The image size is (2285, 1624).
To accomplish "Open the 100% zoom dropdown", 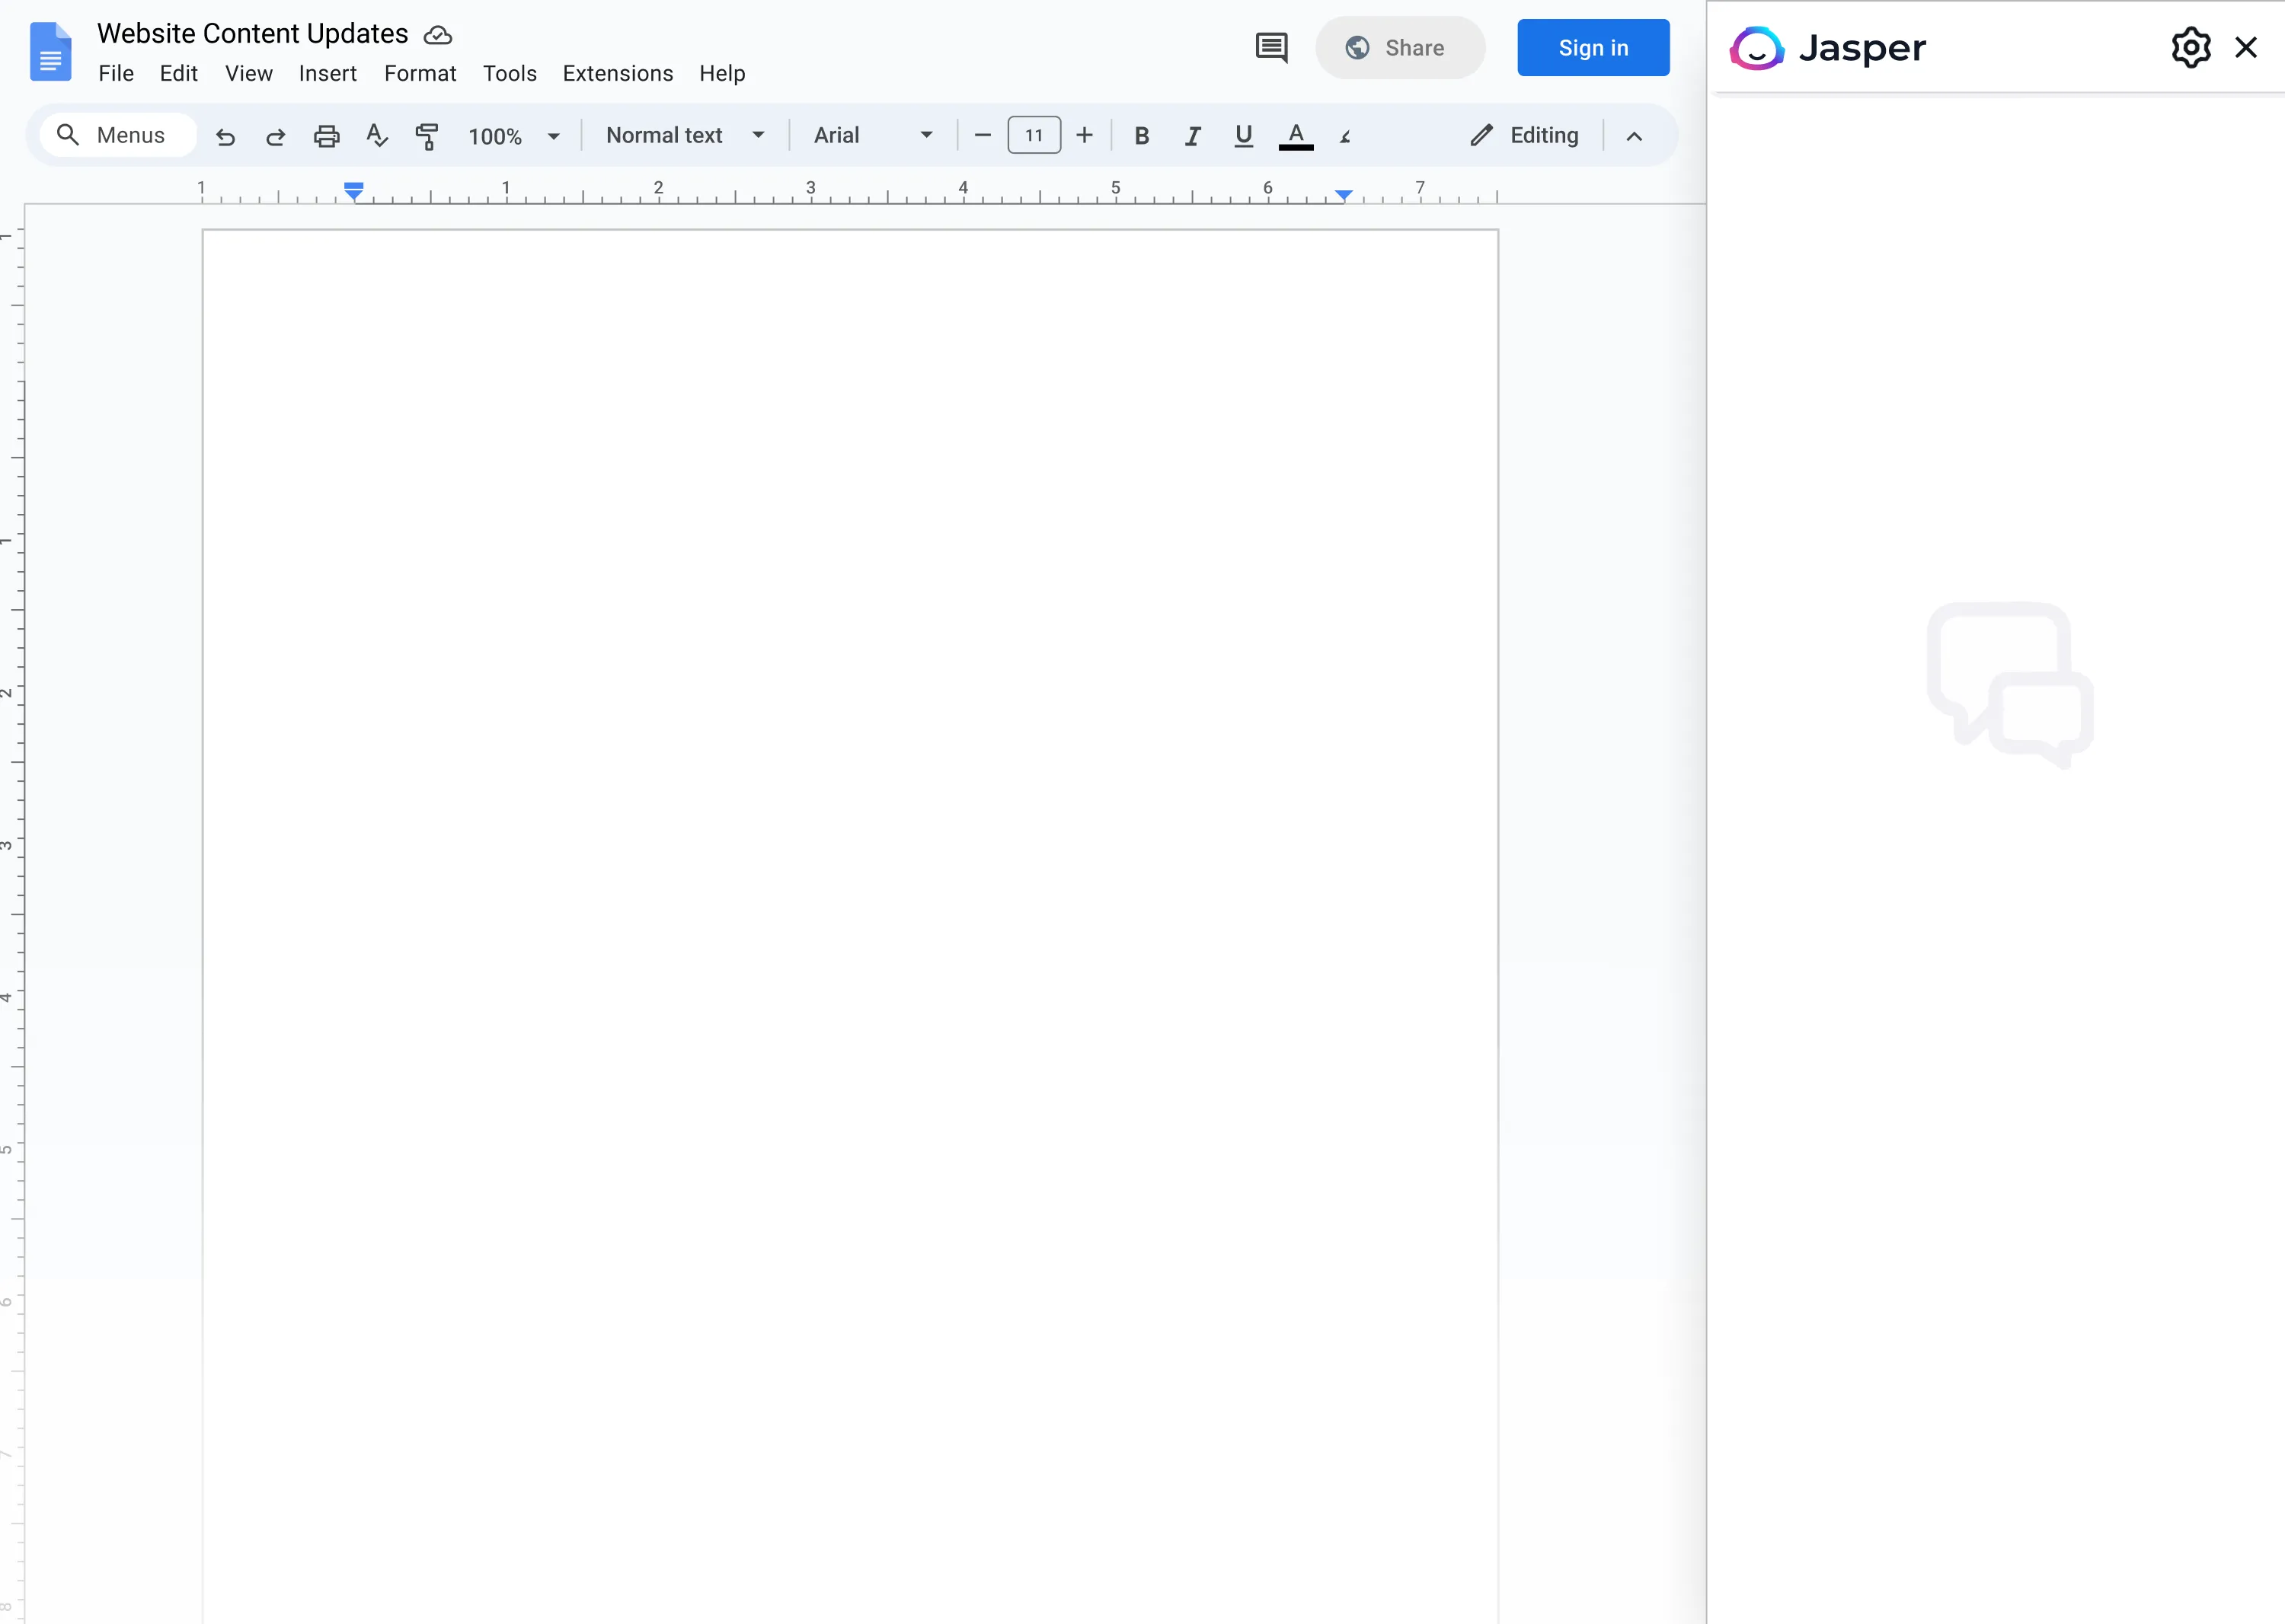I will click(x=513, y=136).
